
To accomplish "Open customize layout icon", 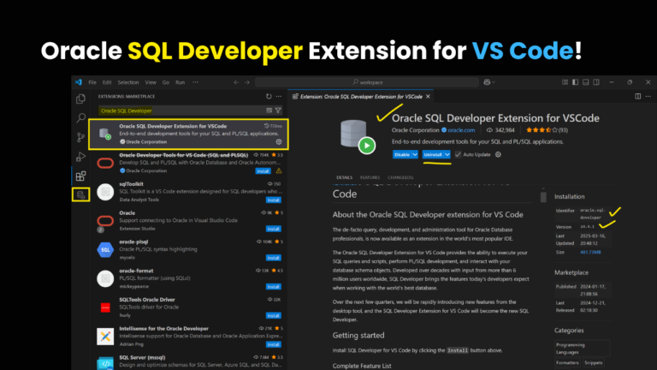I will (565, 82).
